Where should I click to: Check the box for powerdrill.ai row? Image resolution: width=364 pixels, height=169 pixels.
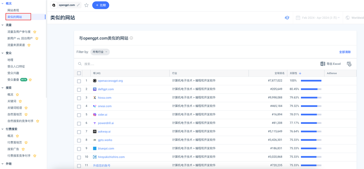click(x=79, y=124)
